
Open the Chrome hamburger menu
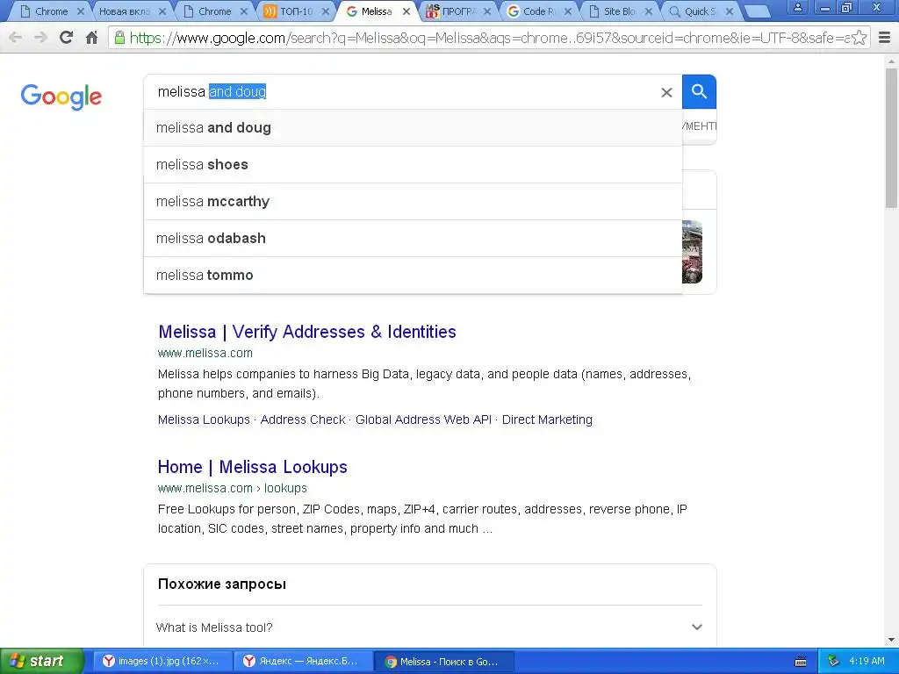click(885, 38)
